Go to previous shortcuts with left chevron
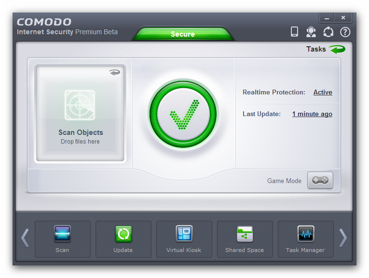Image resolution: width=369 pixels, height=278 pixels. click(x=25, y=238)
